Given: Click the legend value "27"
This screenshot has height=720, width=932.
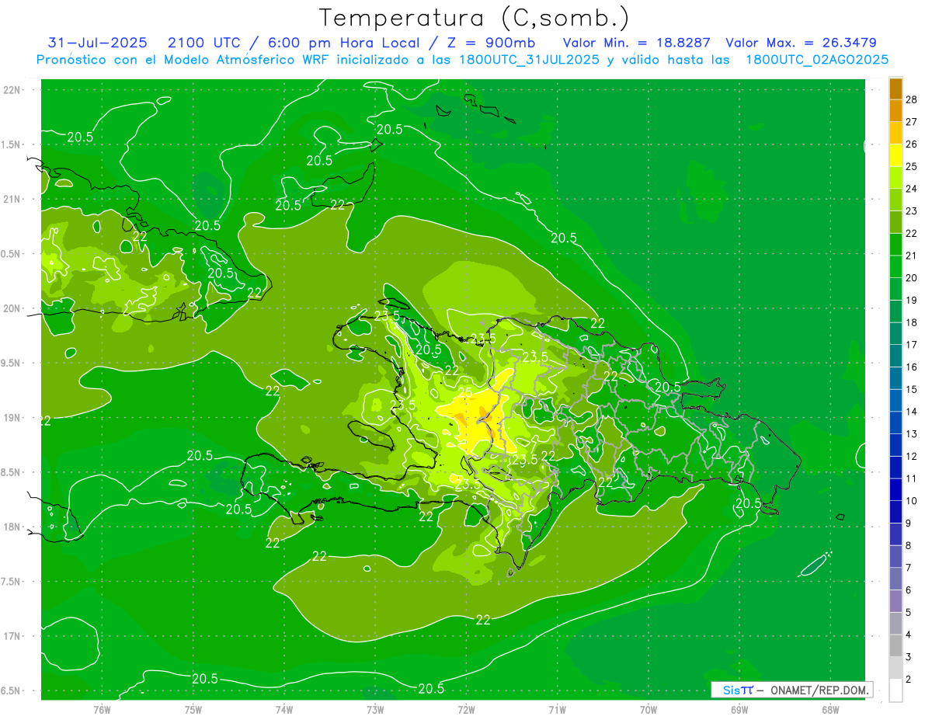Looking at the screenshot, I should [912, 122].
